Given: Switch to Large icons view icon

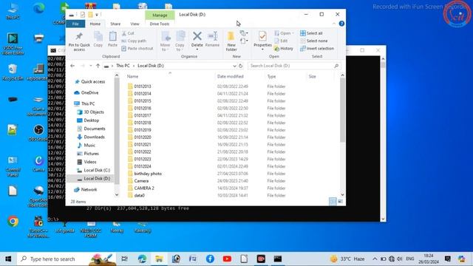Looking at the screenshot, I should pyautogui.click(x=340, y=201).
